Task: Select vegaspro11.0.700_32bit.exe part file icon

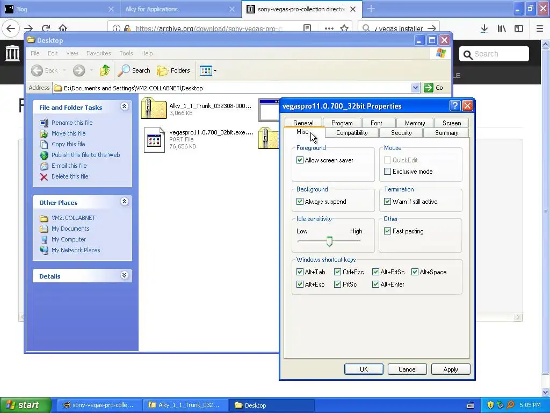Action: [x=154, y=139]
